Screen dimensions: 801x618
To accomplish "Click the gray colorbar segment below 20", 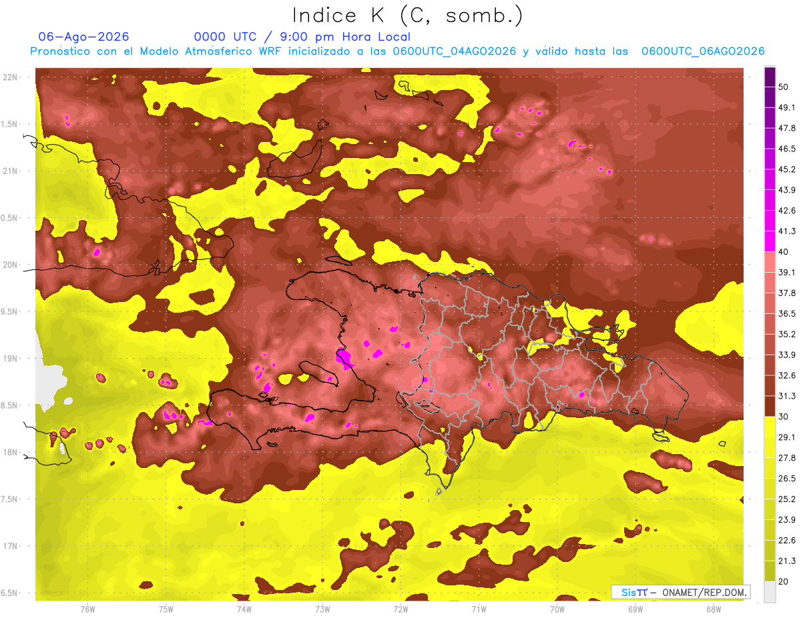I will point(770,592).
